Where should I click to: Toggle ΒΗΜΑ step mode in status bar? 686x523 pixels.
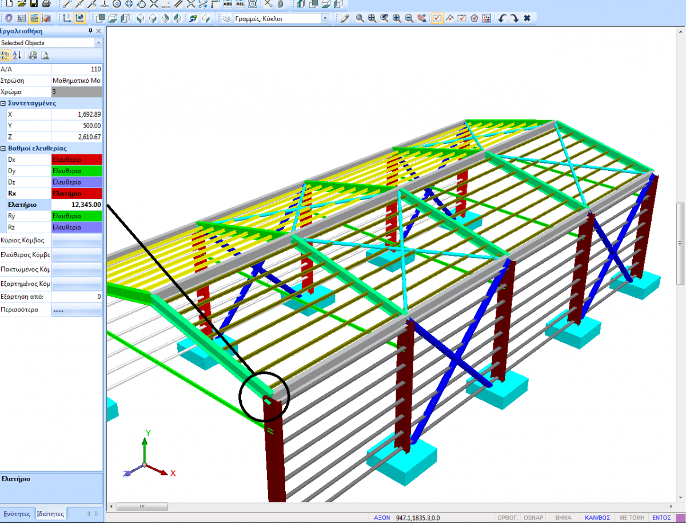click(x=563, y=518)
